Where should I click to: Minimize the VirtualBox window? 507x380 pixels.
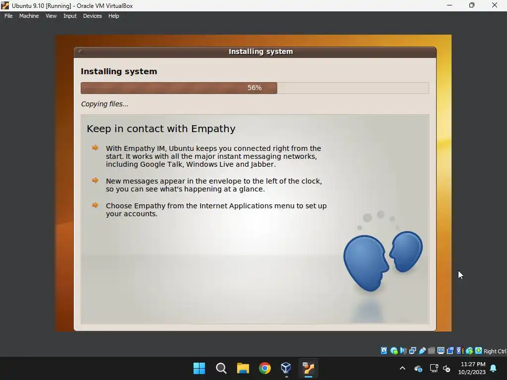pyautogui.click(x=450, y=5)
